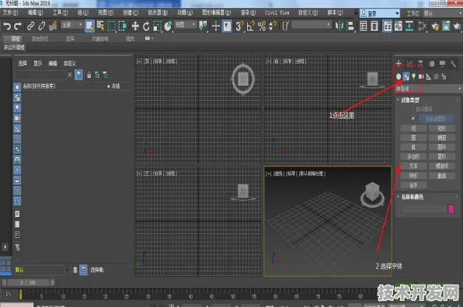Open the 创建 menu
The height and width of the screenshot is (307, 463).
point(131,12)
